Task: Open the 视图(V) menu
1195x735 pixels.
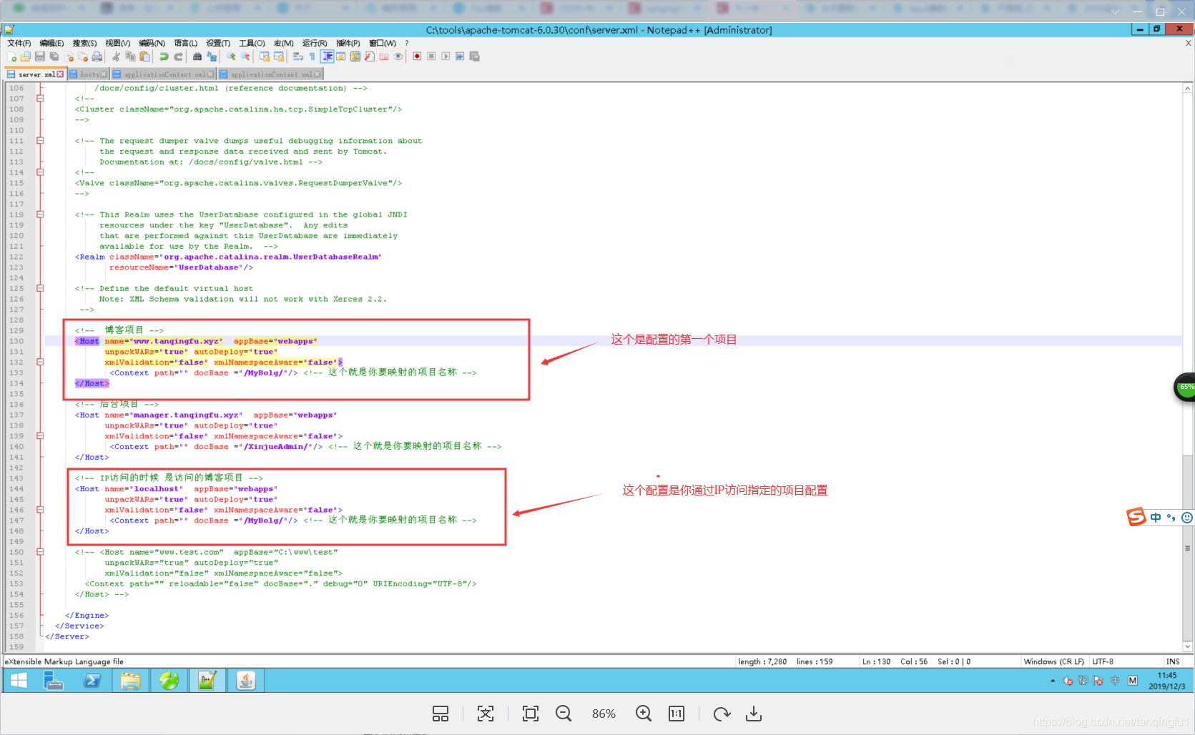Action: [118, 43]
